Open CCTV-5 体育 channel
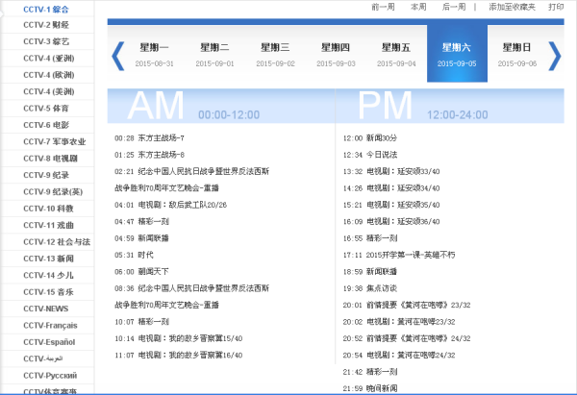Image resolution: width=577 pixels, height=395 pixels. point(46,109)
